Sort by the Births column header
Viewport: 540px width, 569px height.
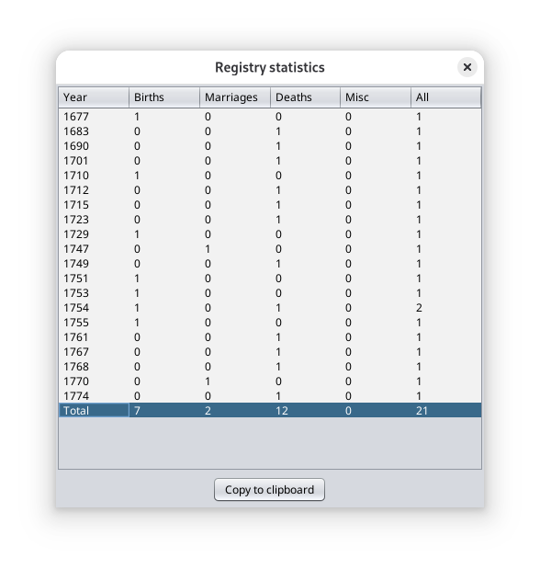pos(164,97)
